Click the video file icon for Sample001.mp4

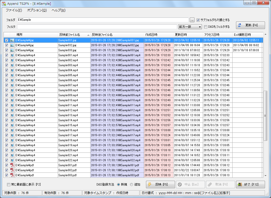pyautogui.click(x=12, y=55)
